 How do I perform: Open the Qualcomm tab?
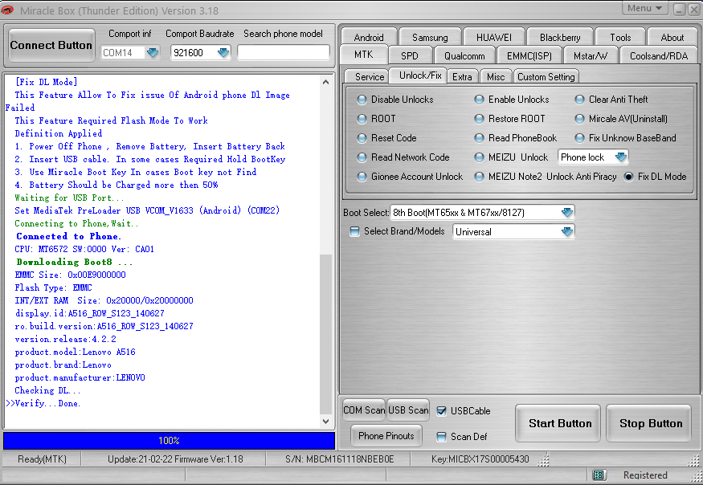click(x=464, y=55)
